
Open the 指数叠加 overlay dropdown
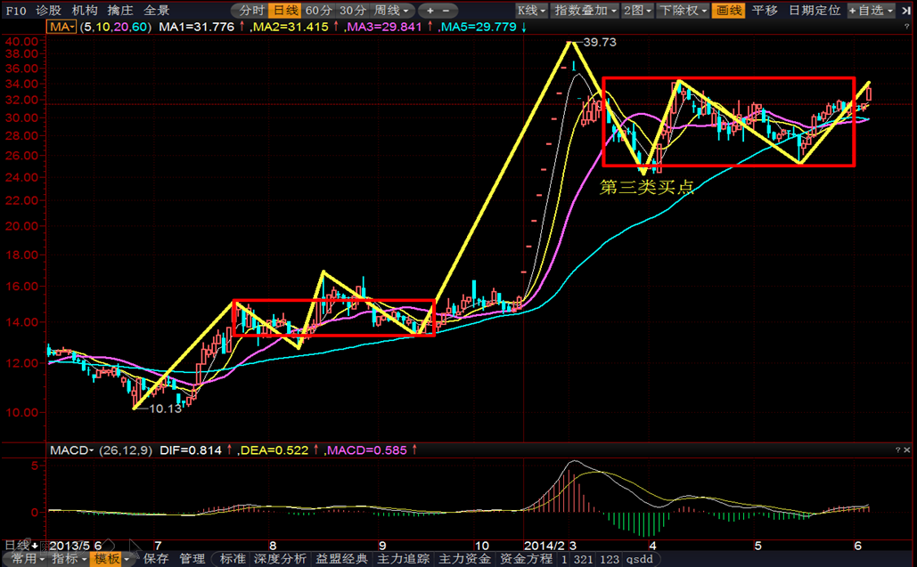[x=585, y=11]
